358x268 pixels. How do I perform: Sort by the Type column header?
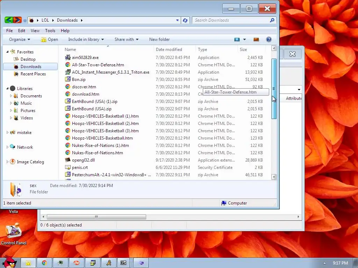coord(216,50)
